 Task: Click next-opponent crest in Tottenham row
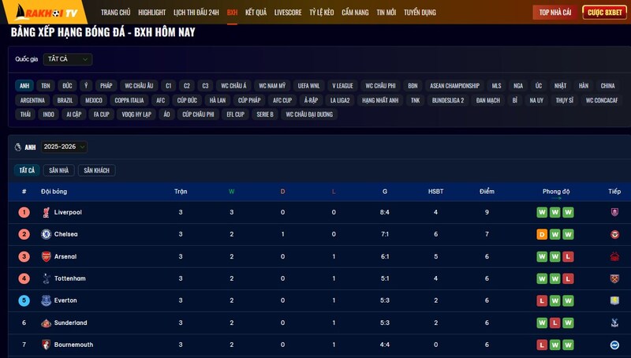[614, 278]
